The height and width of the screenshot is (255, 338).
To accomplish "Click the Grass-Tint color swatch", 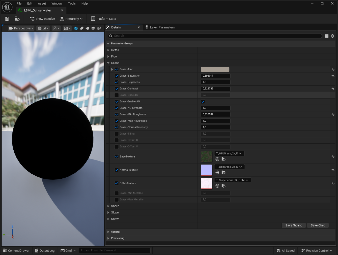I will coord(215,70).
